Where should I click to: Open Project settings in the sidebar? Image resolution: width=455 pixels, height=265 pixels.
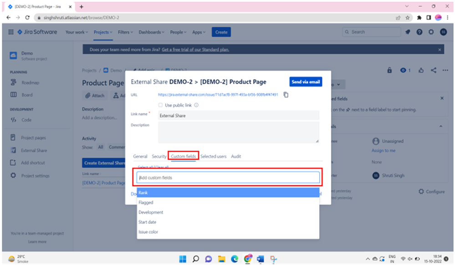click(35, 176)
